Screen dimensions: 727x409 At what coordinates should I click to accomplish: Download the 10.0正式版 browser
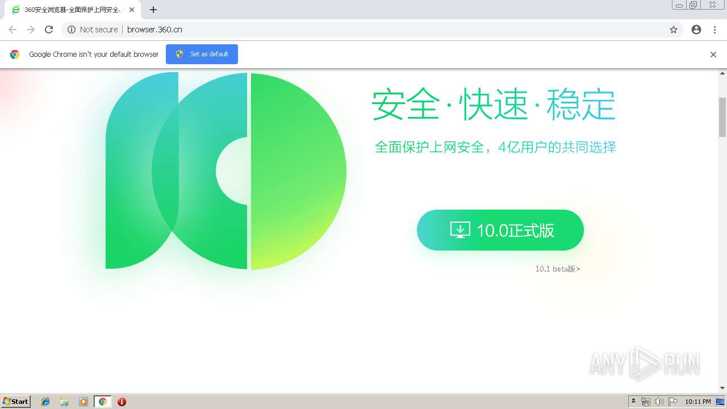coord(500,230)
